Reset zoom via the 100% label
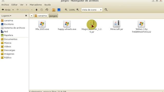 pyautogui.click(x=72, y=10)
